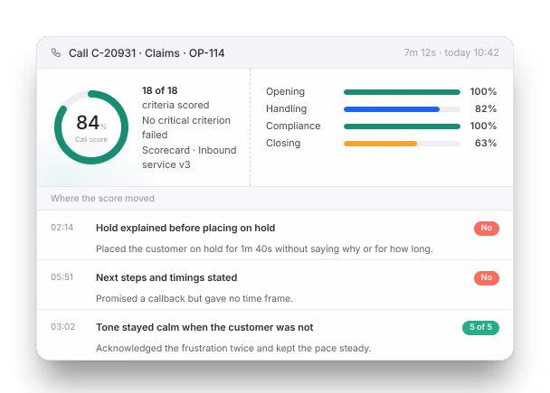
Task: Click the 5 of 5 badge
Action: pos(480,327)
